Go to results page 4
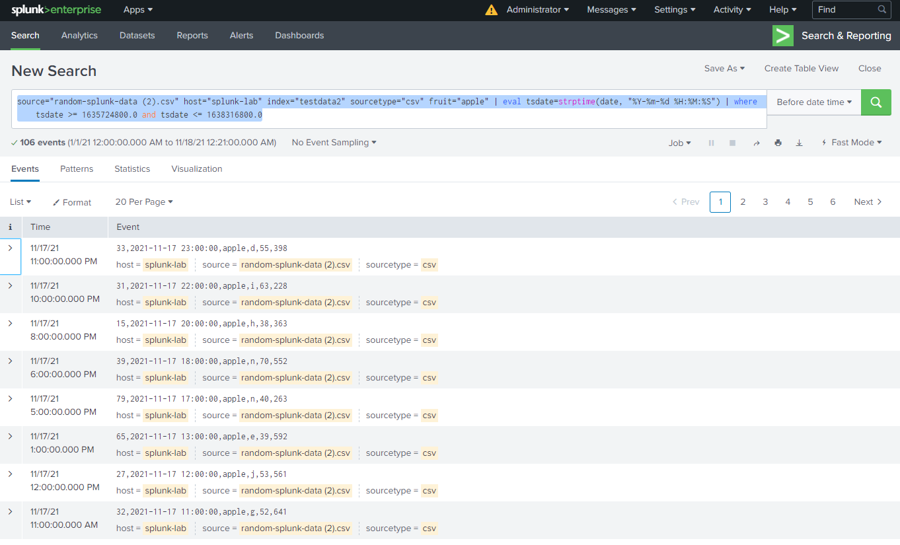900x545 pixels. pyautogui.click(x=788, y=202)
